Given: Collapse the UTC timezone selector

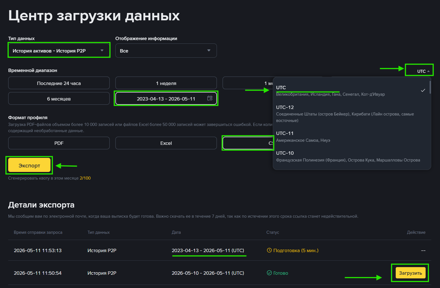Looking at the screenshot, I should pyautogui.click(x=423, y=71).
